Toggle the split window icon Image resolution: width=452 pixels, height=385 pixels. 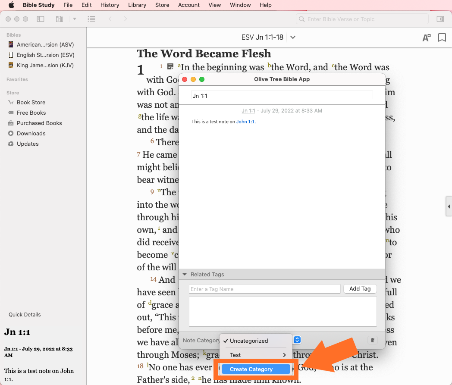point(440,19)
